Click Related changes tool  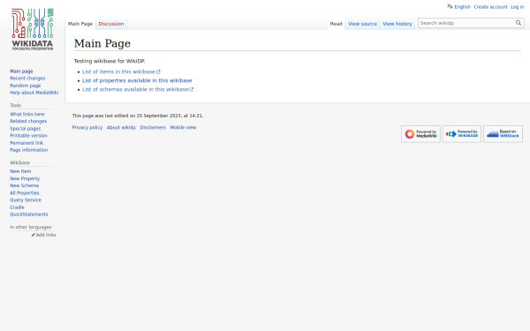tap(28, 121)
